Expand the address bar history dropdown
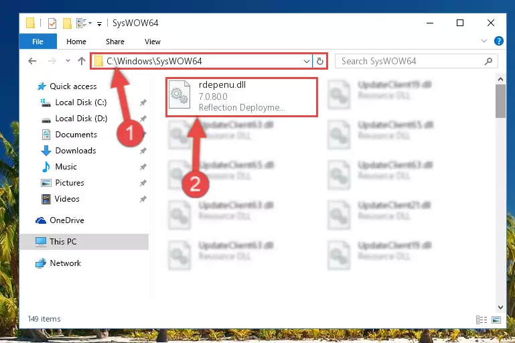Image resolution: width=515 pixels, height=343 pixels. (x=306, y=61)
